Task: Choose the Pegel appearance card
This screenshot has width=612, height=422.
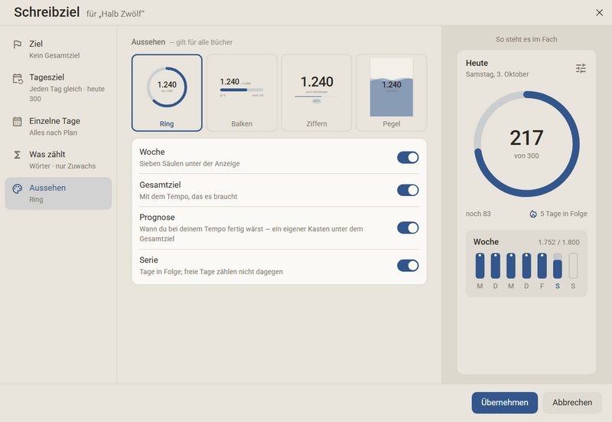Action: [392, 93]
